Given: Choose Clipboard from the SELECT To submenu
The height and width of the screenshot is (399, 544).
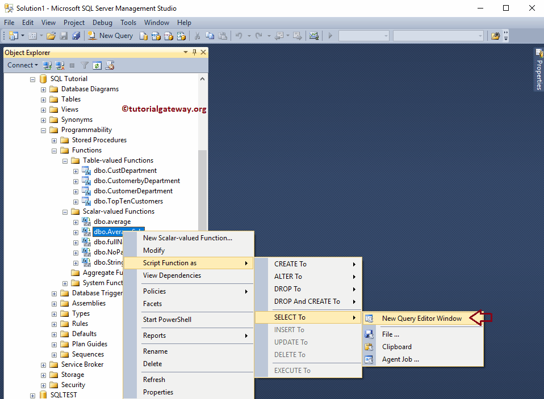Looking at the screenshot, I should point(396,347).
